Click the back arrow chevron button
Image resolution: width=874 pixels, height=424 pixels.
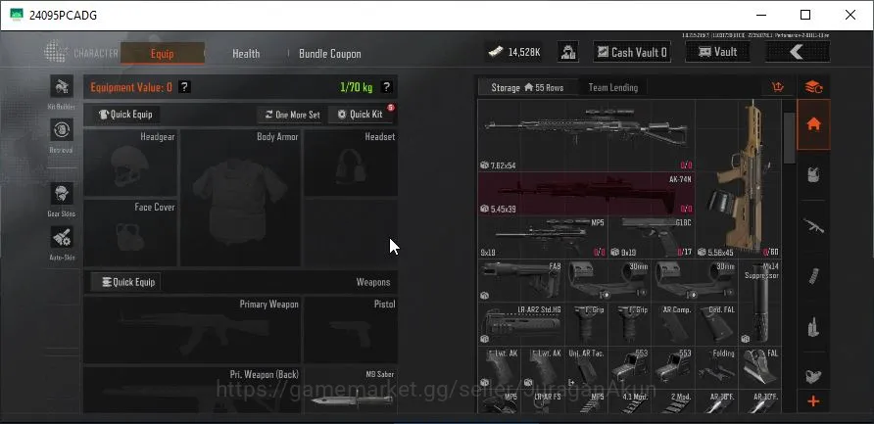[x=798, y=52]
